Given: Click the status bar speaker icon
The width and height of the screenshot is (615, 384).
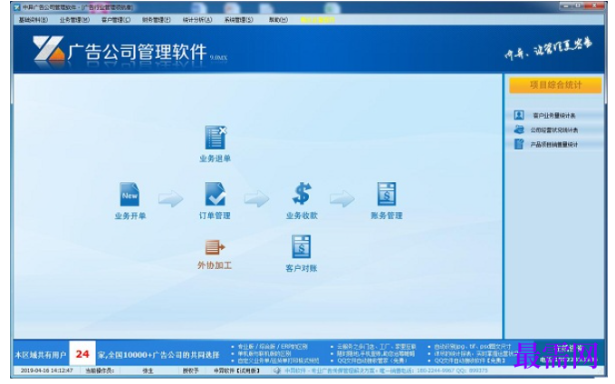Looking at the screenshot, I should coord(277,370).
